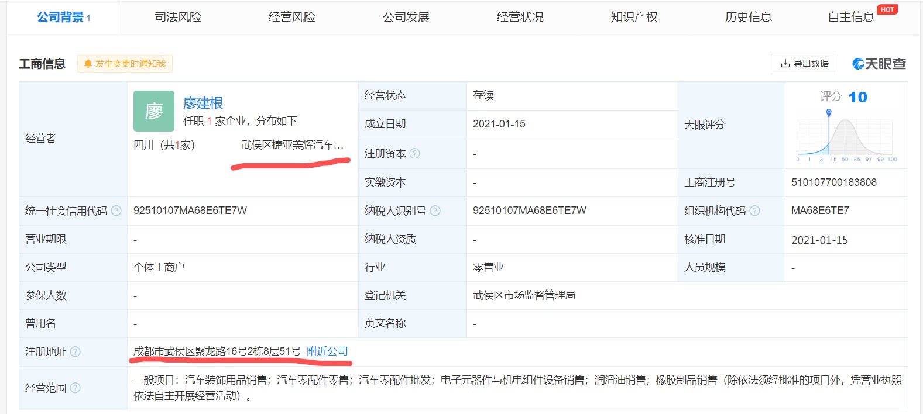
Task: Click the 发生变更时通知我 notification button
Action: pyautogui.click(x=125, y=63)
